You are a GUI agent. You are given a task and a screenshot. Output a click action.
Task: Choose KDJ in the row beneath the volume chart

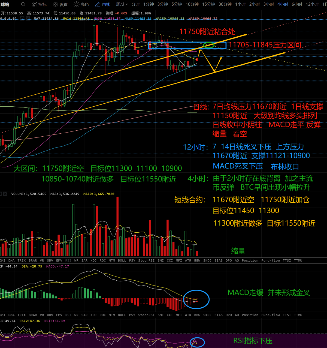pyautogui.click(x=93, y=260)
